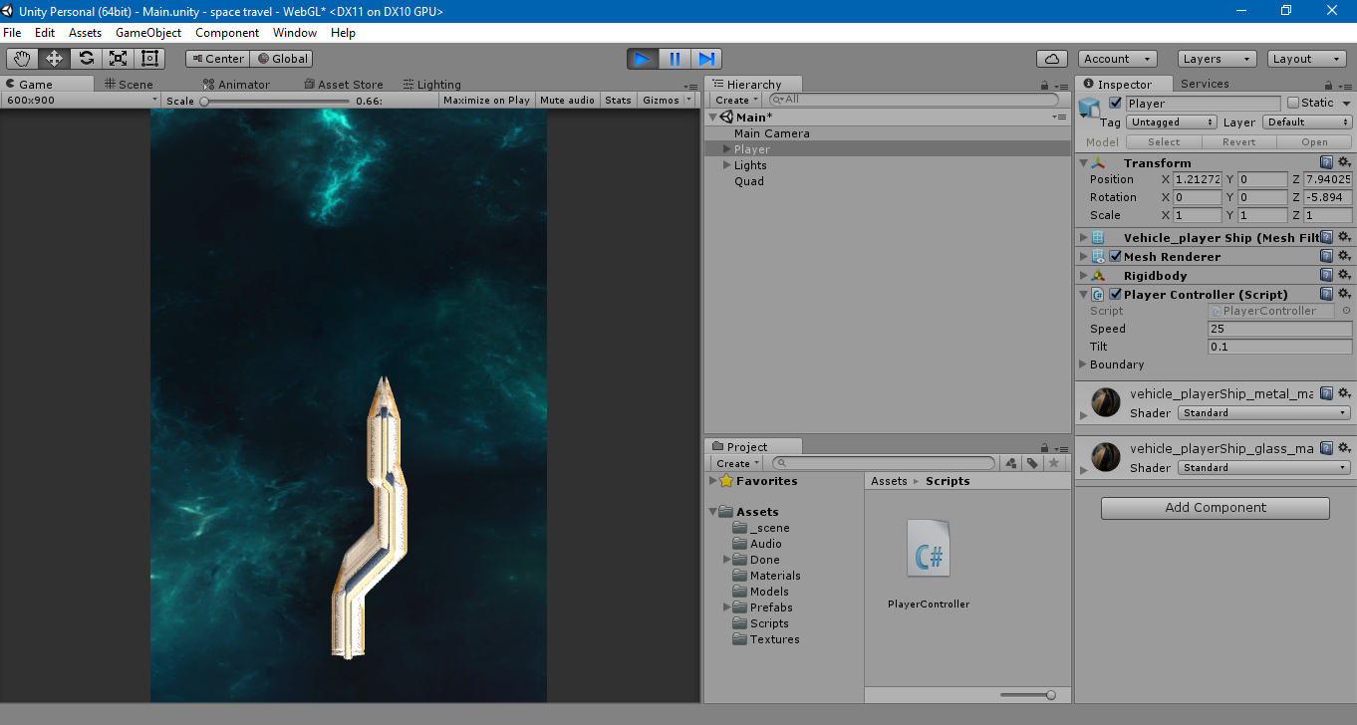Expand Lights in Hierarchy
The width and height of the screenshot is (1357, 725).
coord(727,165)
